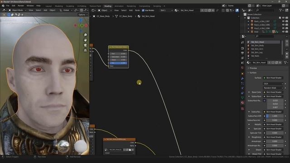Disable render camera icon for Back_ccbid_1397

coord(287,21)
